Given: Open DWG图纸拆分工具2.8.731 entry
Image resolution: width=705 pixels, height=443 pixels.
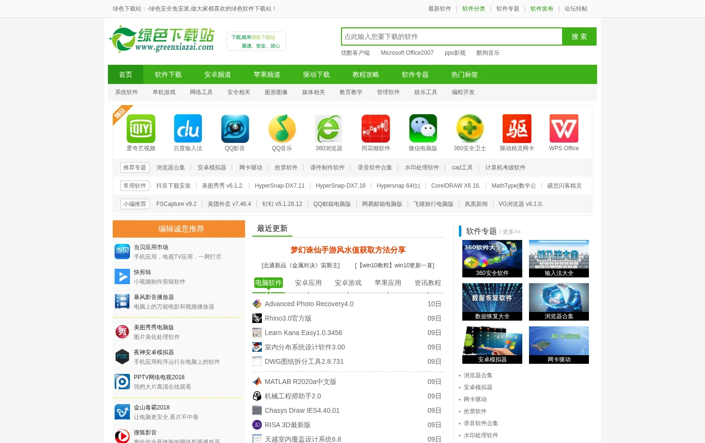Looking at the screenshot, I should (304, 361).
